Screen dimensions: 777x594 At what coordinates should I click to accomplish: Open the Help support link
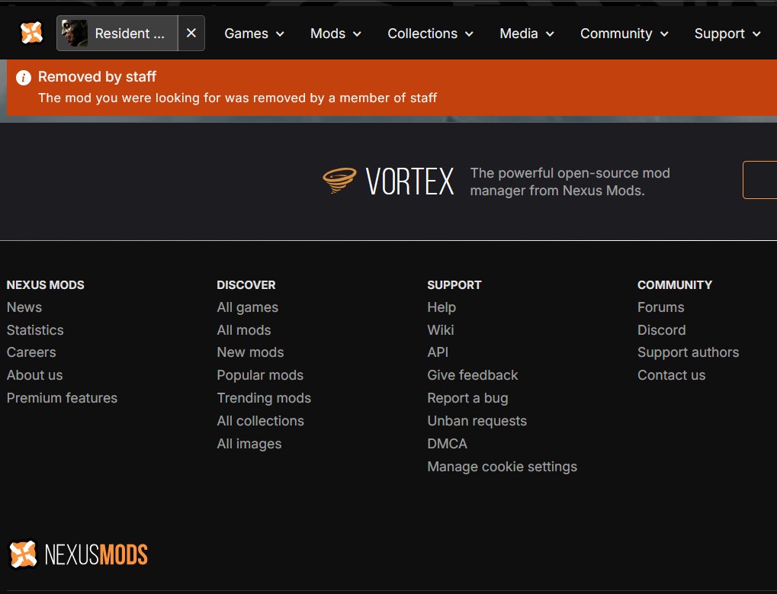[441, 307]
